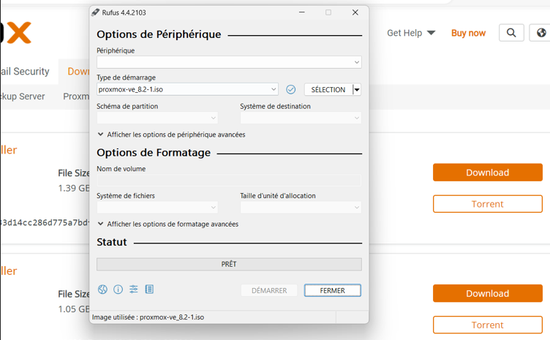
Task: Open the Get Help menu on website
Action: (411, 33)
